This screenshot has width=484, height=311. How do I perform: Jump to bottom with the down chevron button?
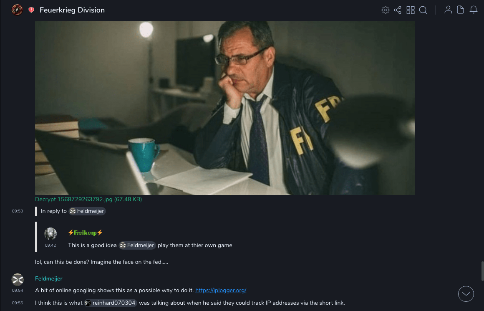[466, 294]
